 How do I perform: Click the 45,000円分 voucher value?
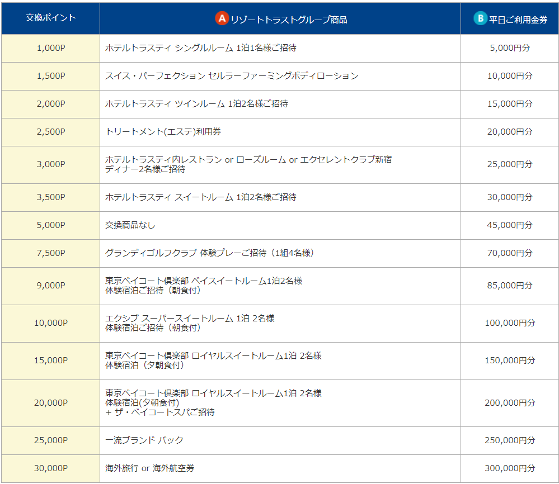510,225
